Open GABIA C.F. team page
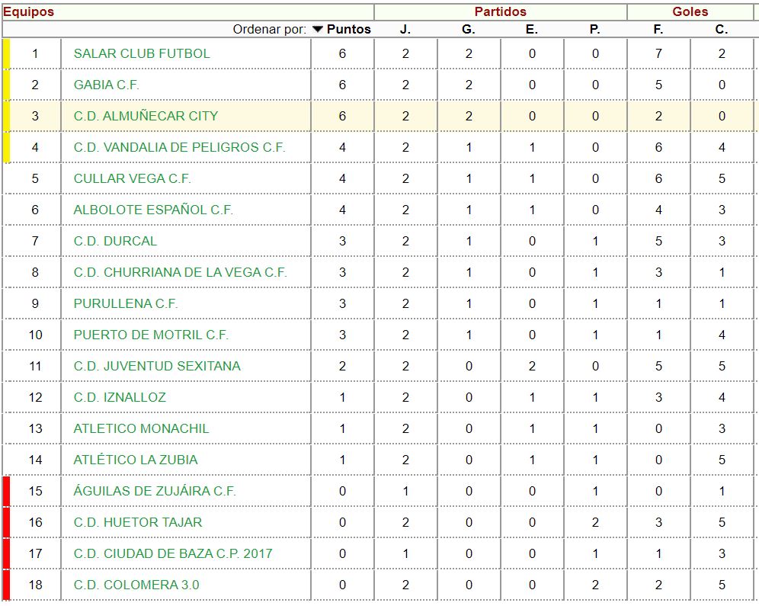 106,85
